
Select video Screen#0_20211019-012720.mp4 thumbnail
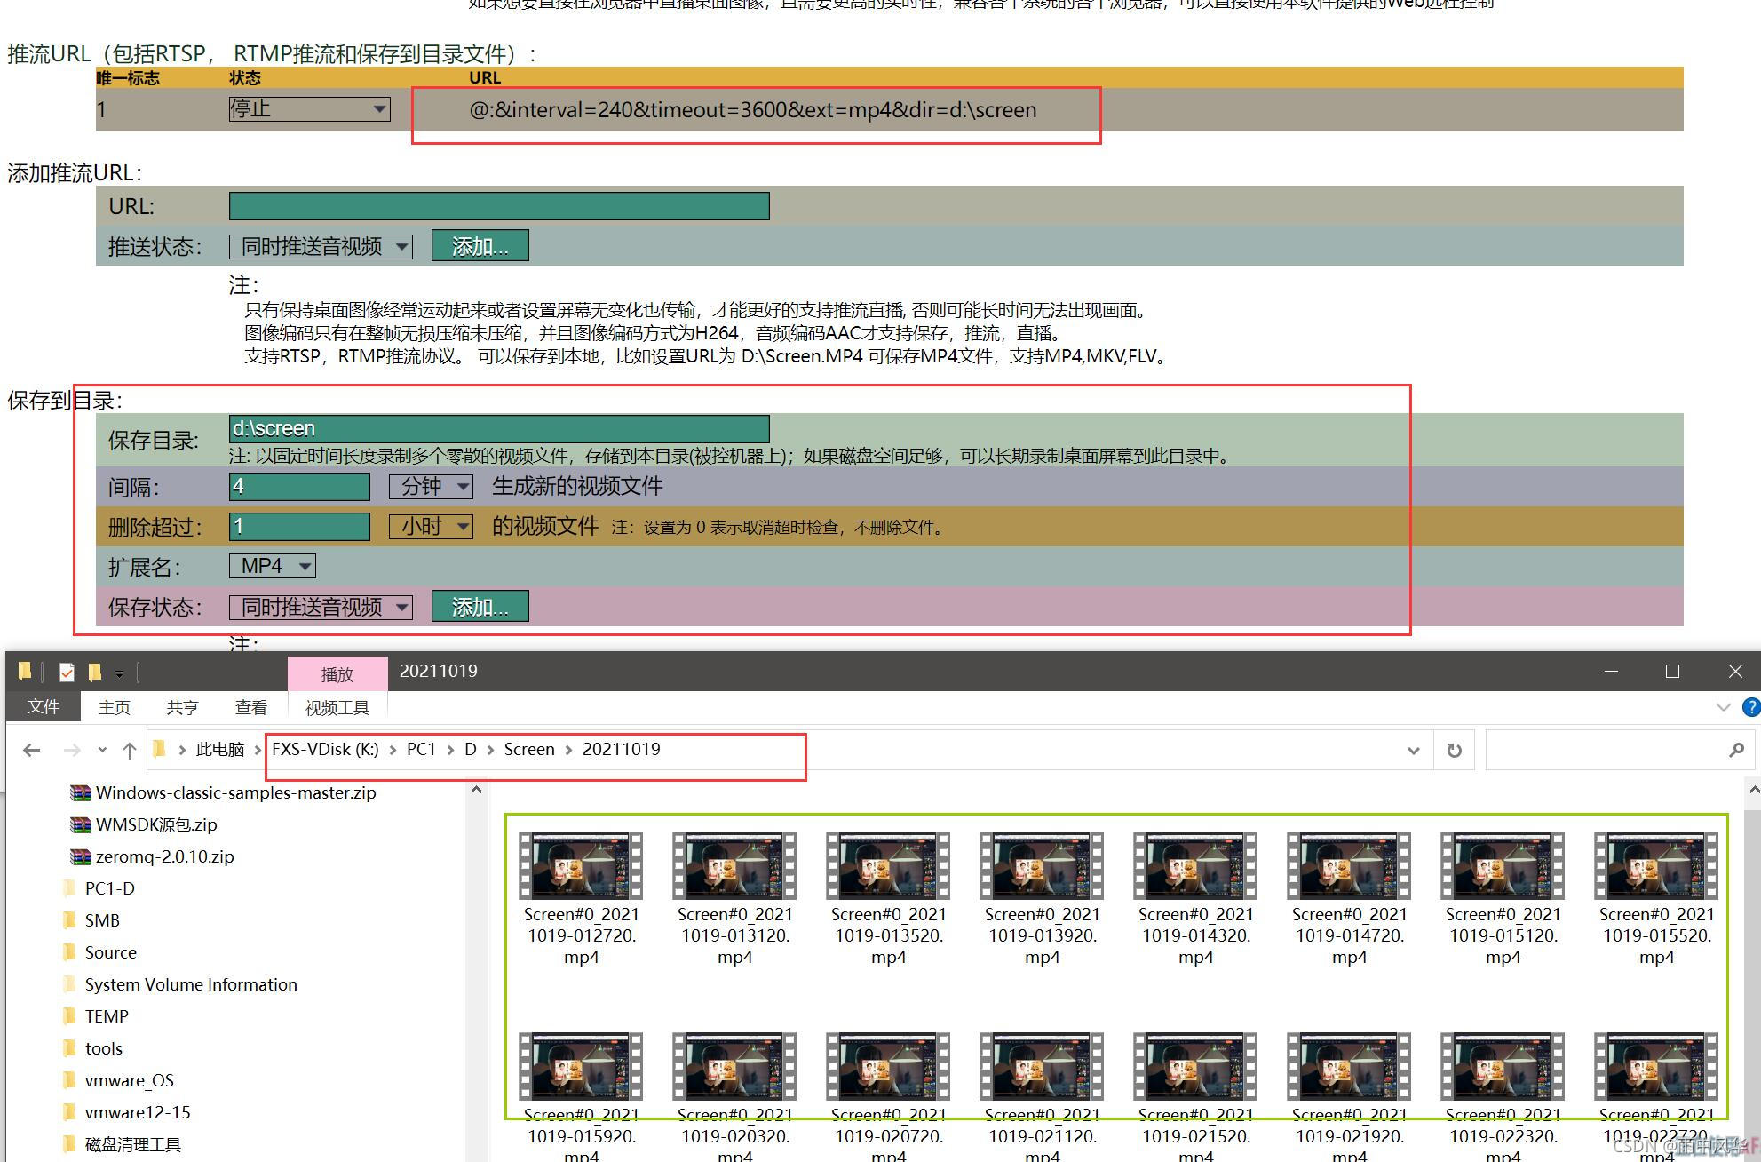581,866
